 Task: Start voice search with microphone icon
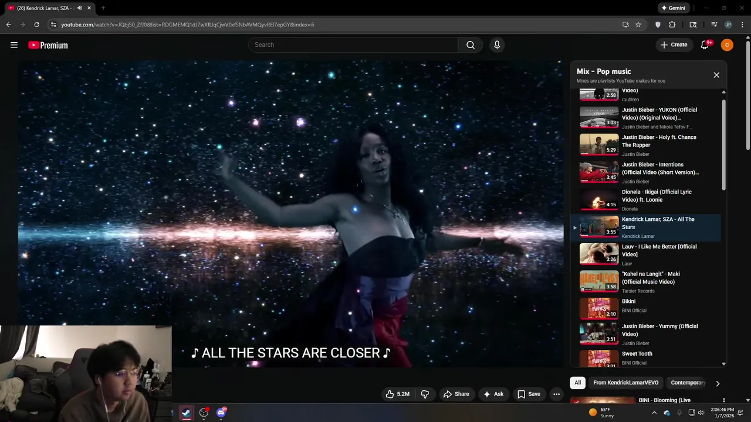coord(497,45)
